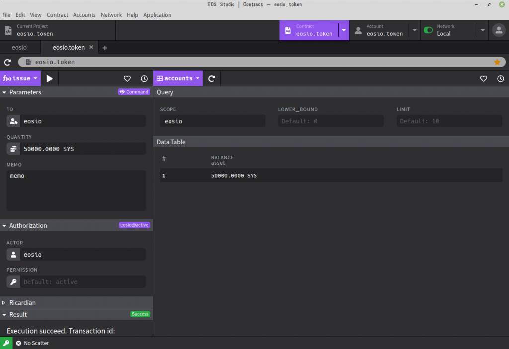Open the Application menu
Image resolution: width=509 pixels, height=349 pixels.
[157, 15]
